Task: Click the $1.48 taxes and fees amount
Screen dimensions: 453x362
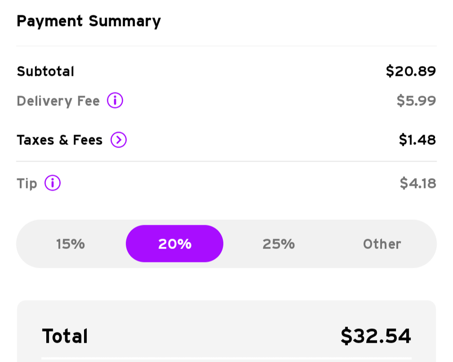Action: tap(417, 140)
